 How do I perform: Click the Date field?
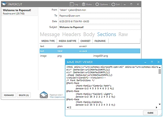[100, 21]
